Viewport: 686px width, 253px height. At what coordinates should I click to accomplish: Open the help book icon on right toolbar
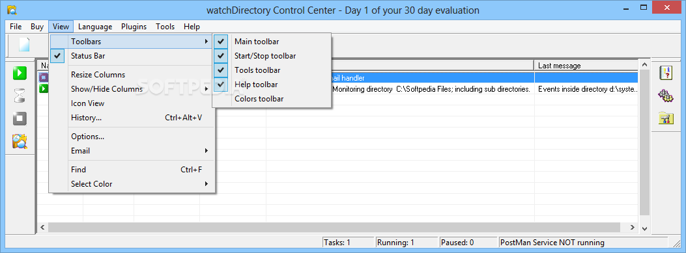(665, 73)
